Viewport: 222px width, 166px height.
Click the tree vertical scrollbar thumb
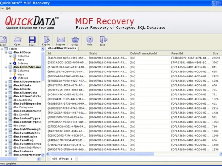43,66
